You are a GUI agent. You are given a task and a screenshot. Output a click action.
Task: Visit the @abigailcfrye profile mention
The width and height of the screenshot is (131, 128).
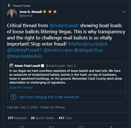[x=88, y=50]
